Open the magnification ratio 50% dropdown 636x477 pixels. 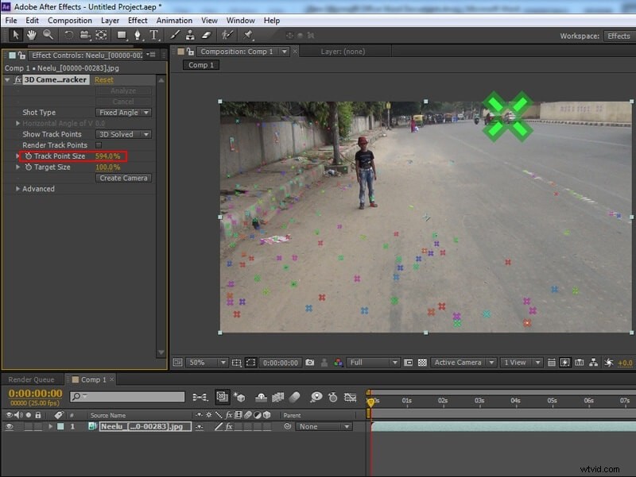205,363
